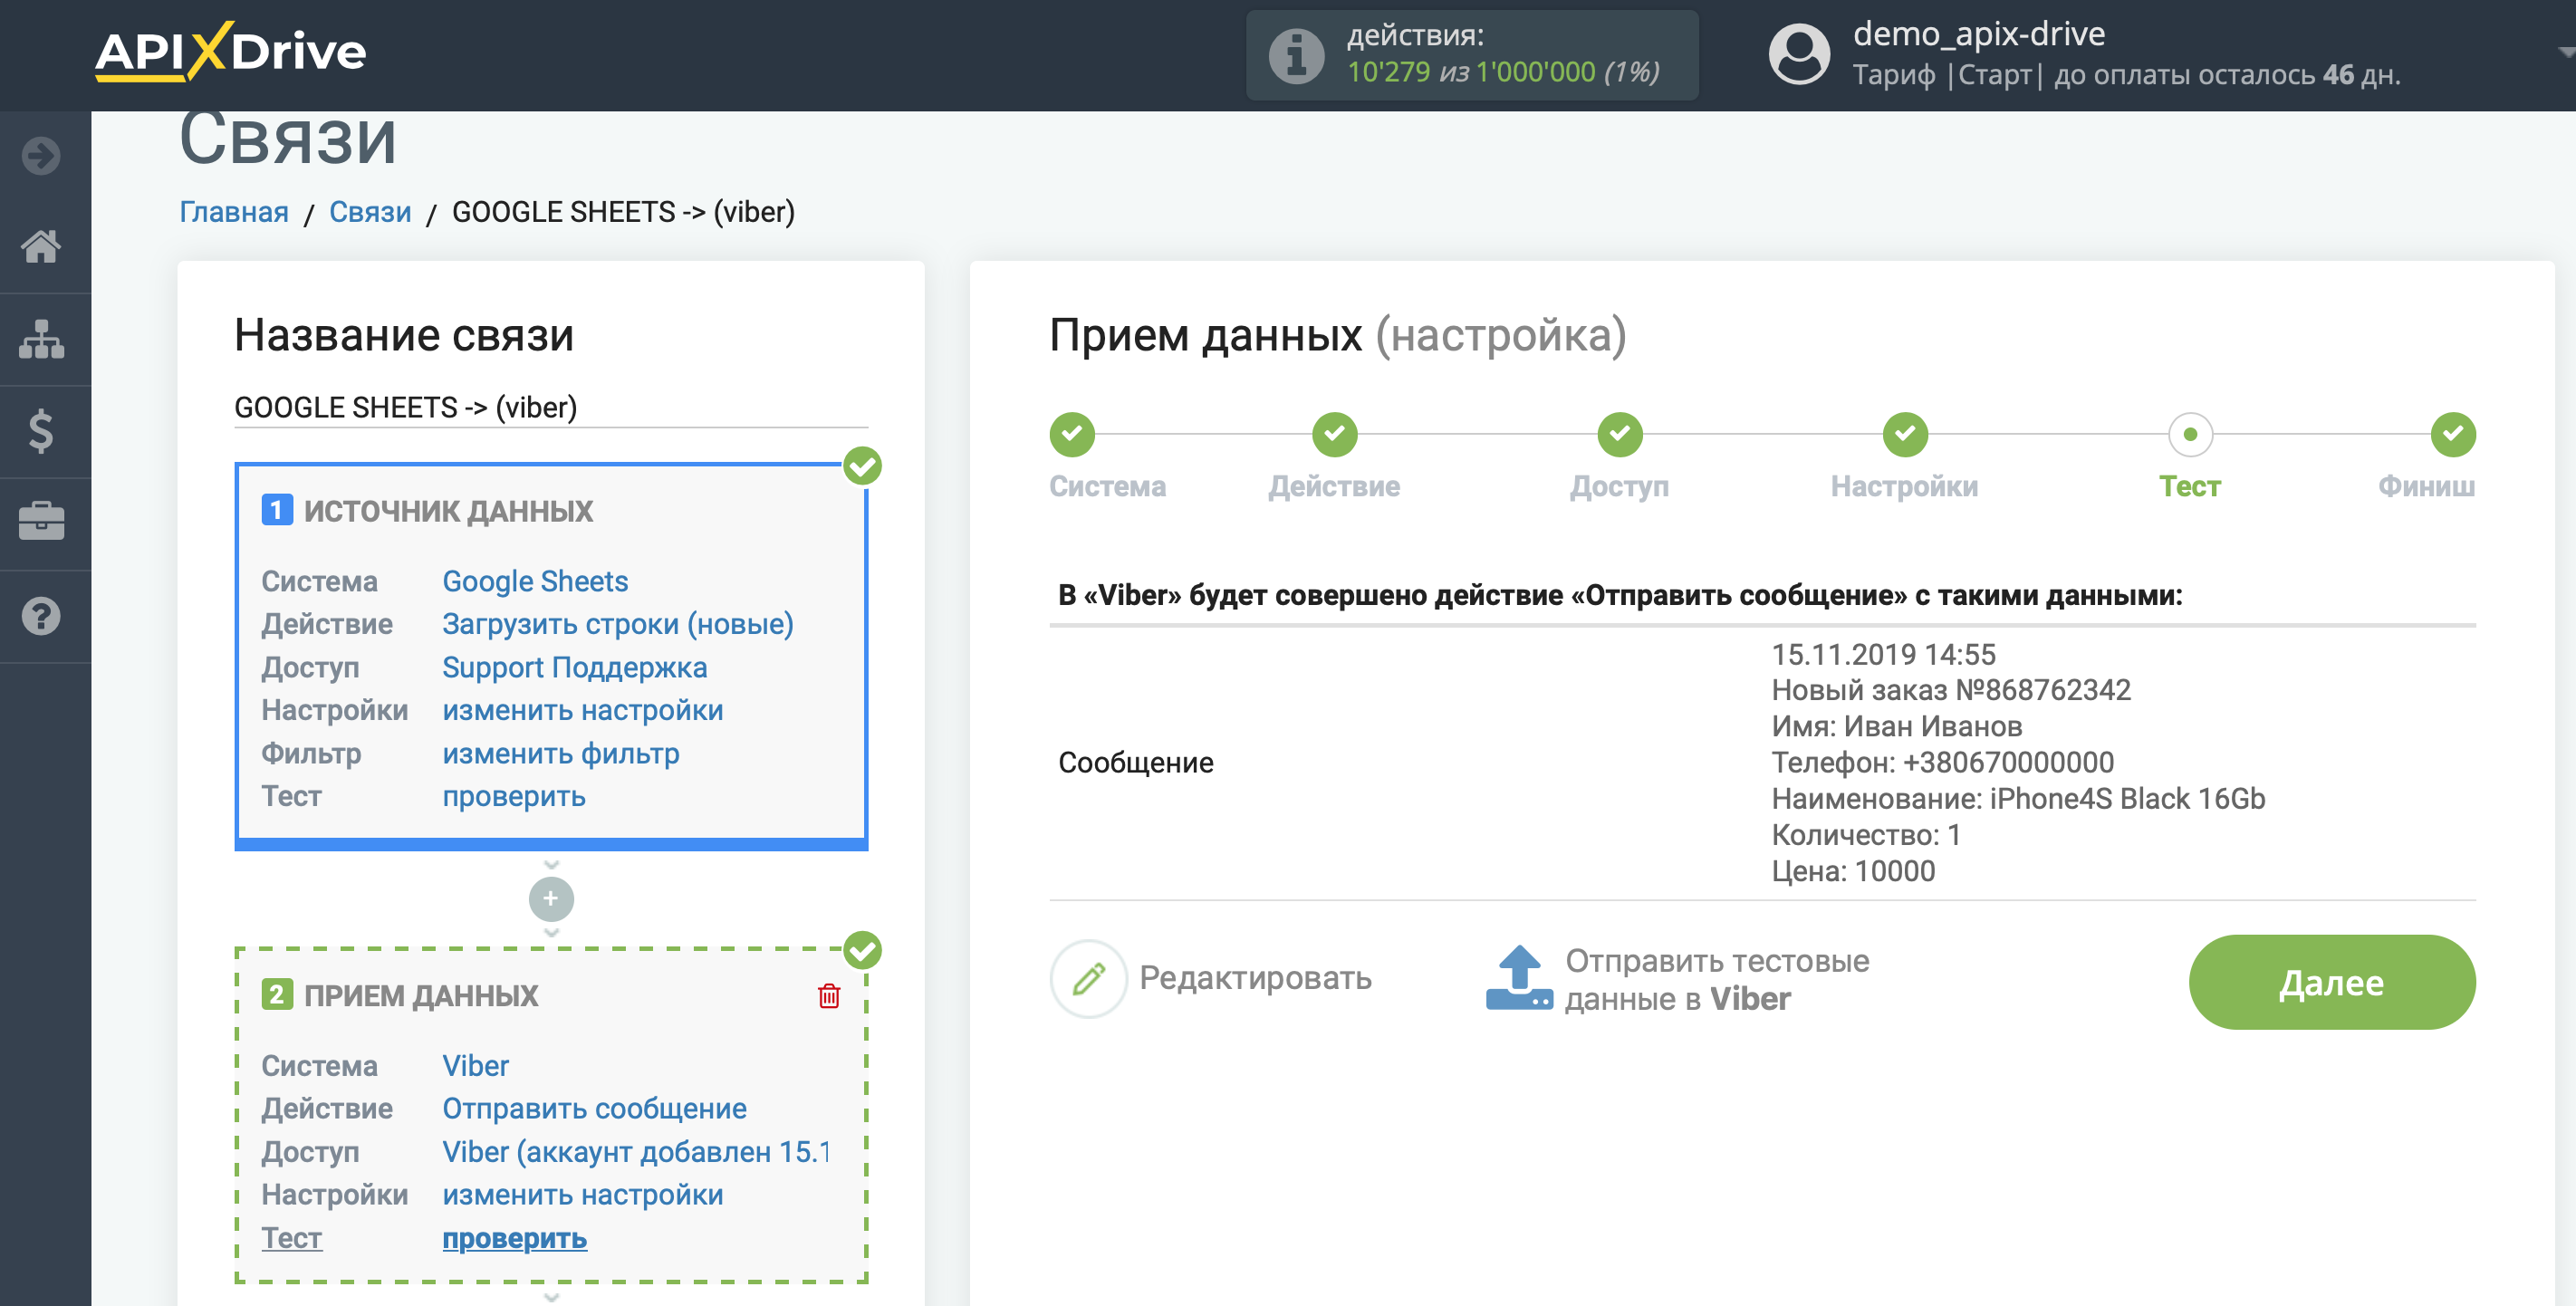Click the green checkmark on Источник данных block
The image size is (2576, 1306).
point(862,466)
